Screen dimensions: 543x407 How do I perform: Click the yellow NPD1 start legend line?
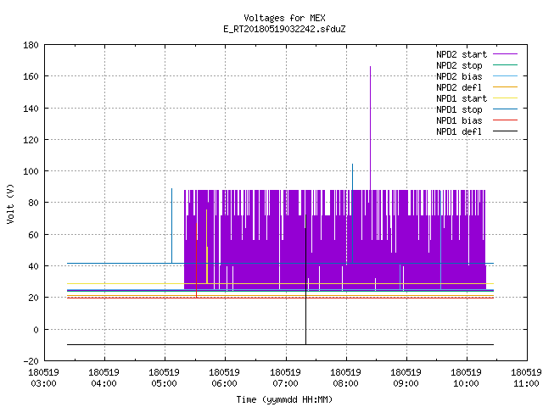pyautogui.click(x=505, y=98)
